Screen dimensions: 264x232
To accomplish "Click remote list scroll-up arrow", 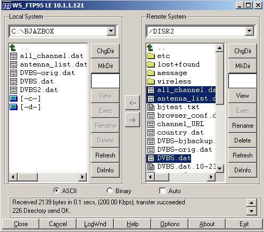I will point(220,48).
